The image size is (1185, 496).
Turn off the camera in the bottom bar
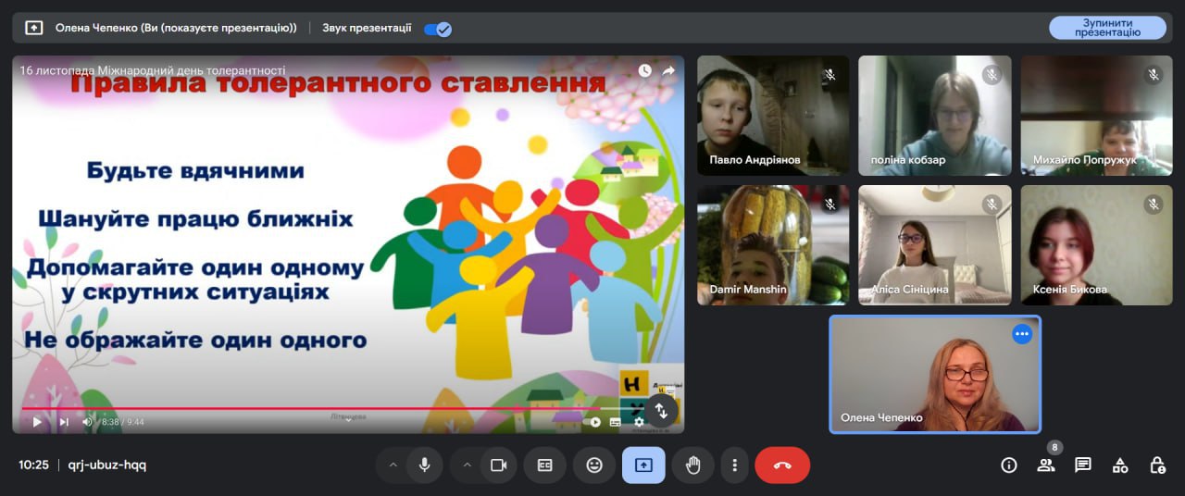(x=499, y=465)
